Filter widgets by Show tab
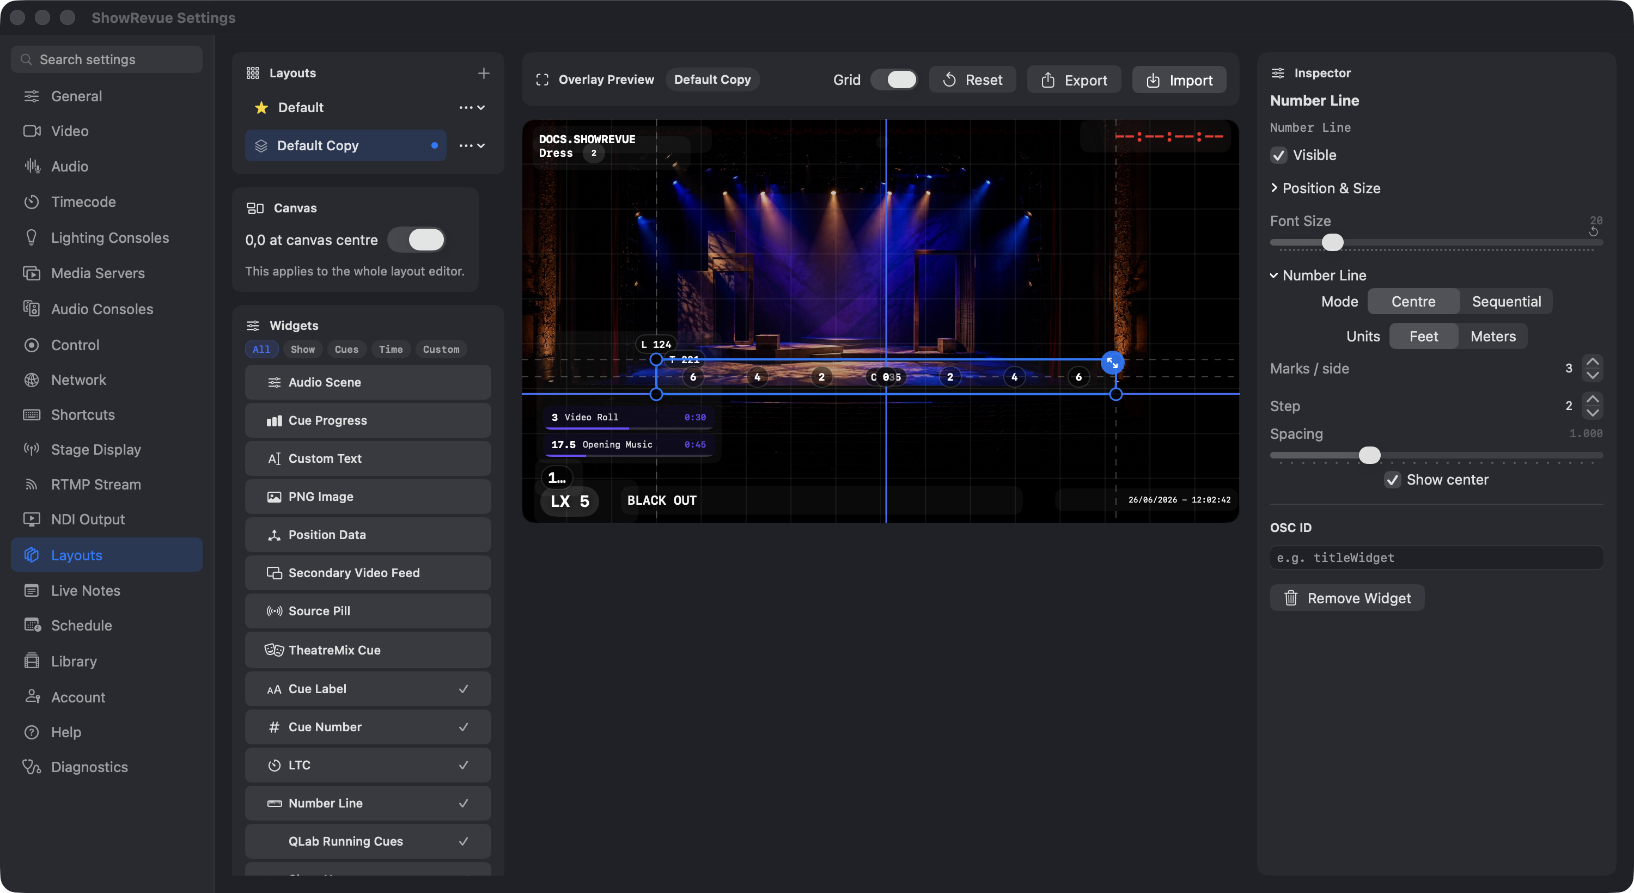The width and height of the screenshot is (1634, 893). click(303, 350)
